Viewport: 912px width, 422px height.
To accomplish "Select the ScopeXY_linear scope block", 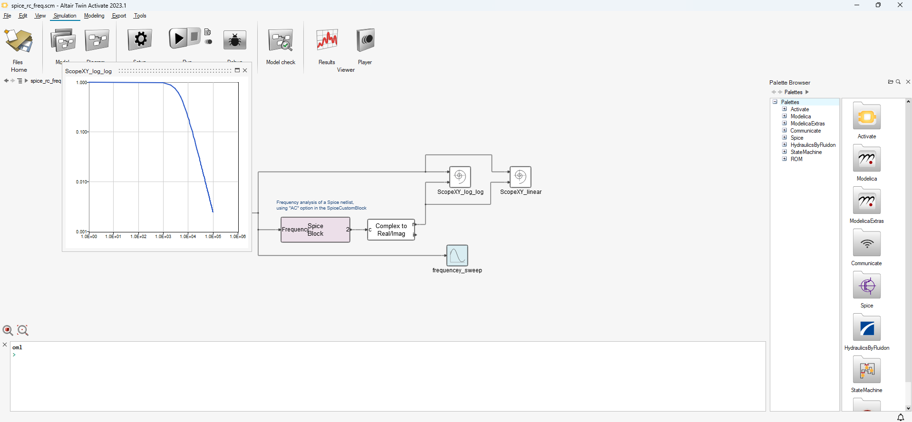I will [521, 177].
